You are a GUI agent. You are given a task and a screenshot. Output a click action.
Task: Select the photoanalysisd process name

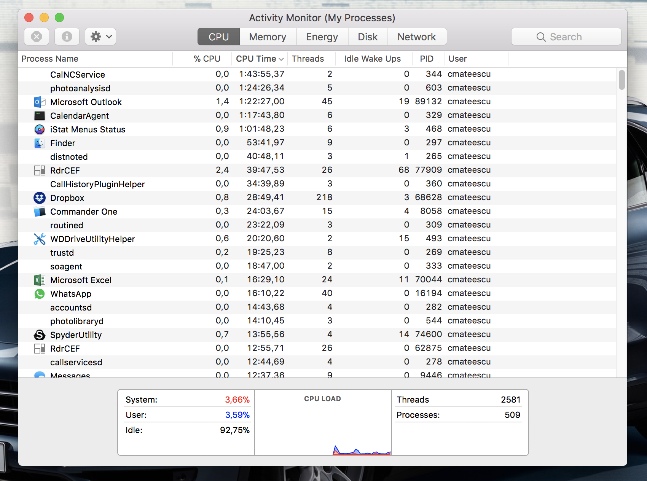click(80, 88)
